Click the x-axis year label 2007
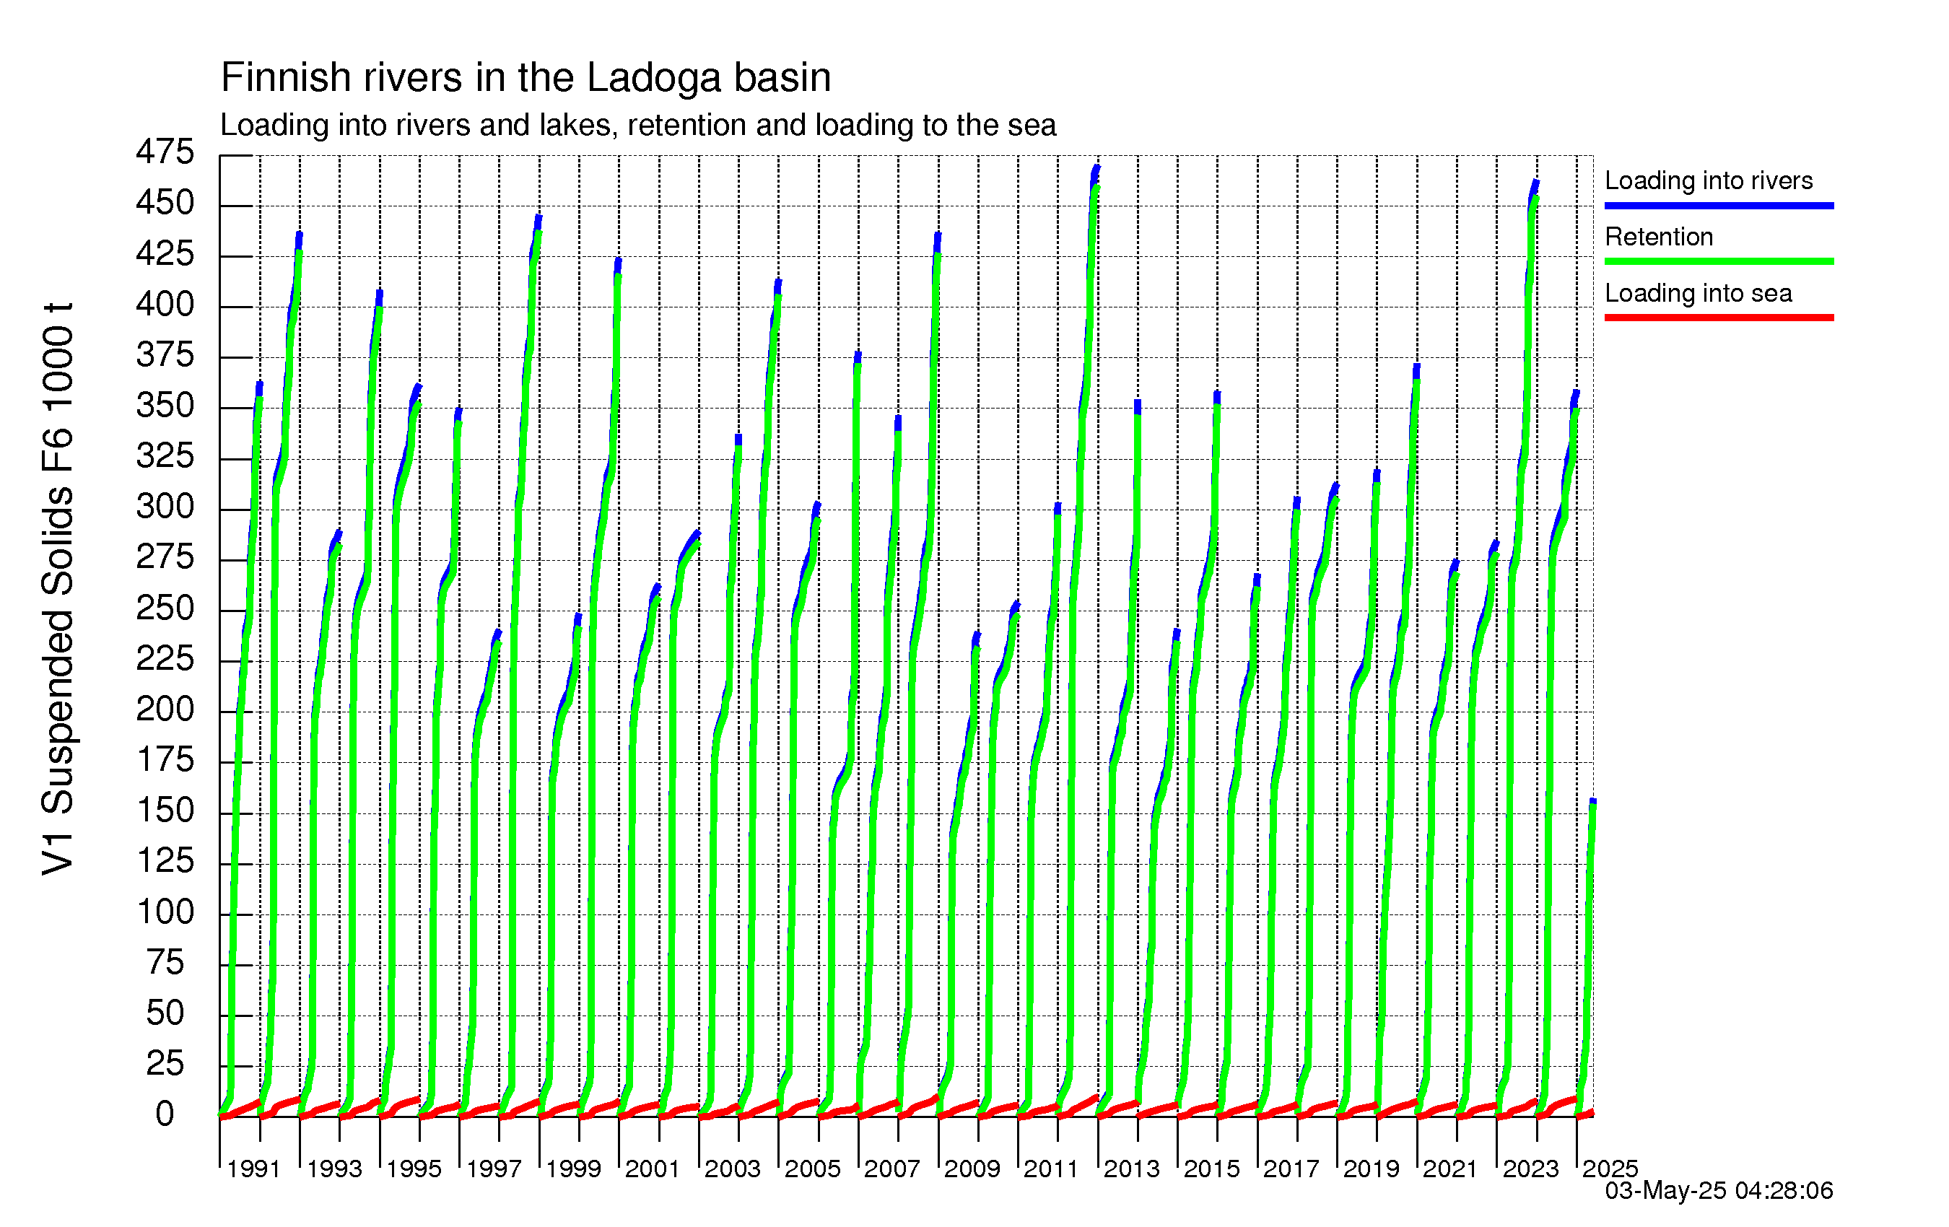The width and height of the screenshot is (1949, 1227). point(892,1169)
